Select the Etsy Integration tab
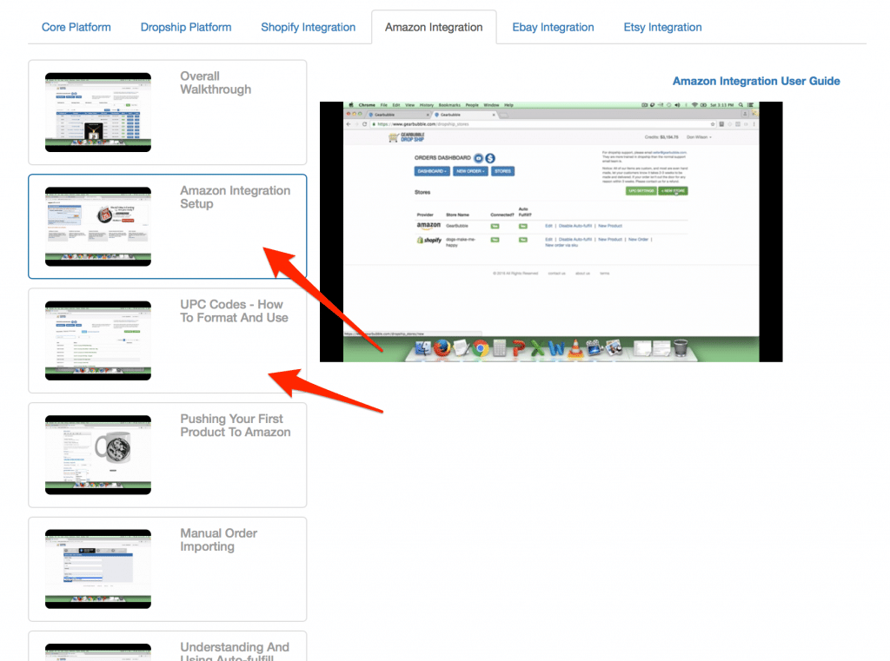The width and height of the screenshot is (890, 661). coord(662,27)
